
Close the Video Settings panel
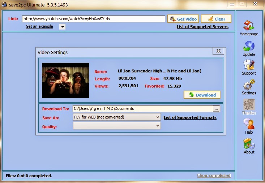tap(218, 51)
